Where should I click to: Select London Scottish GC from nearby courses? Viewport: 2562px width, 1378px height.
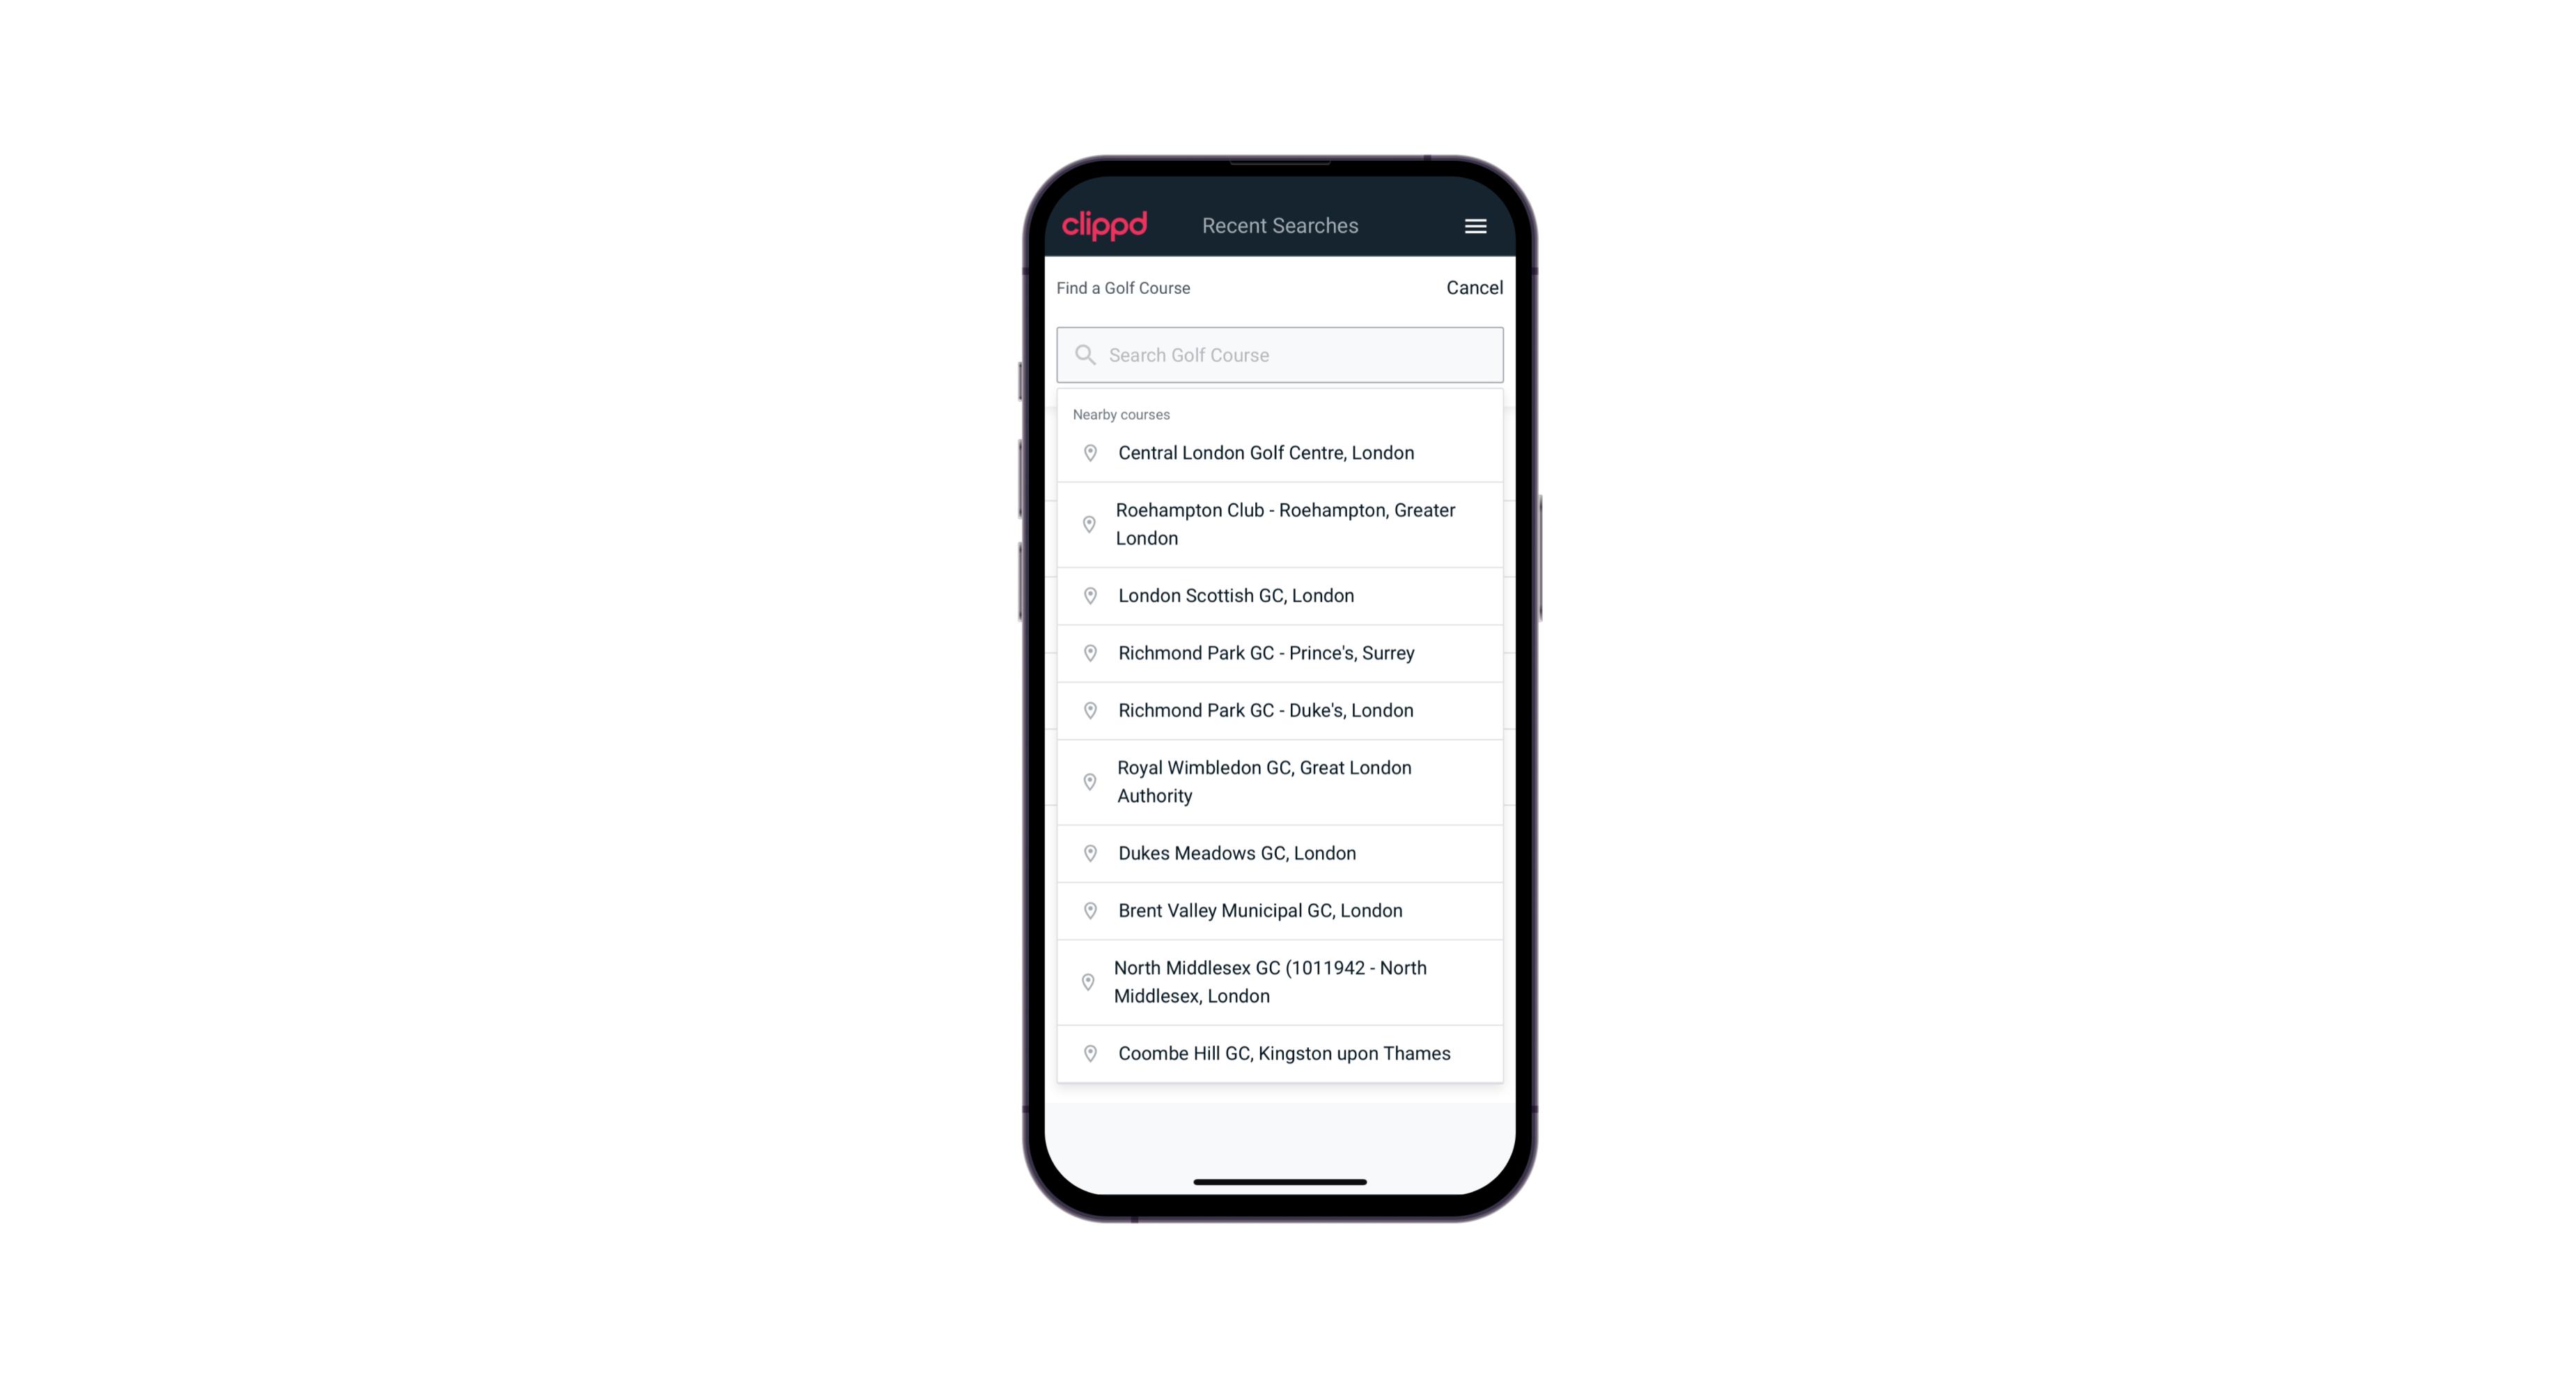tap(1280, 595)
